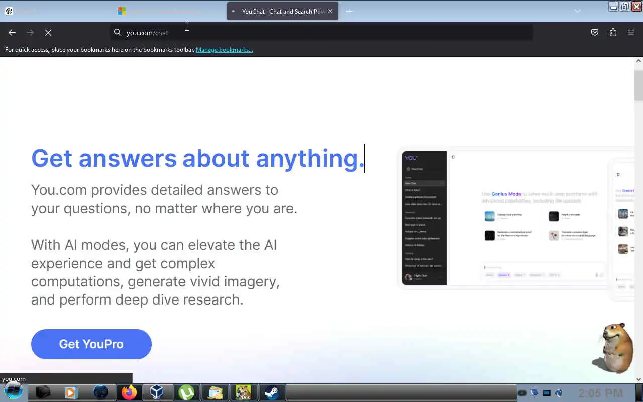Click the 'Get answers about anything.' heading
The width and height of the screenshot is (643, 402).
pos(197,158)
